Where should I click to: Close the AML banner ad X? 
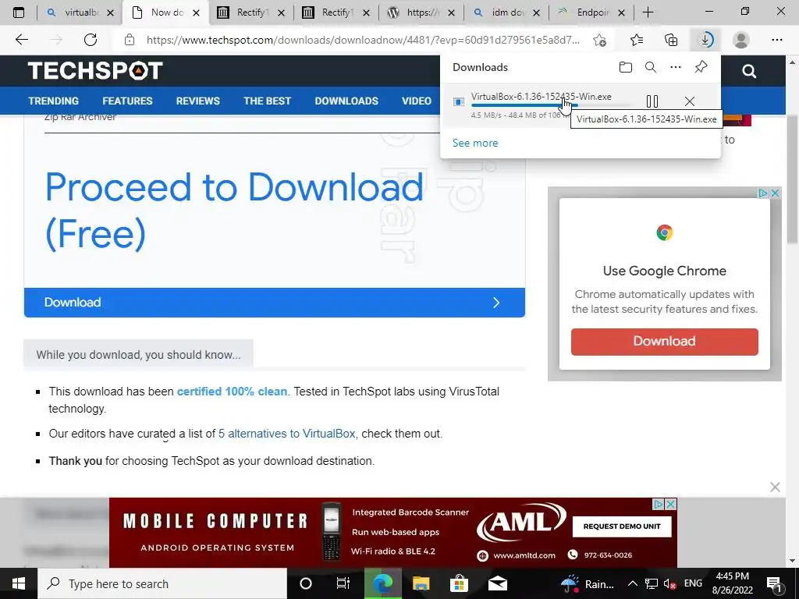[671, 505]
